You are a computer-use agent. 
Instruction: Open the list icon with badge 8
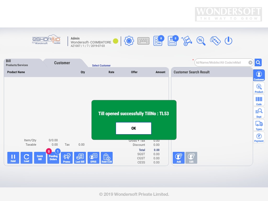pos(158,41)
